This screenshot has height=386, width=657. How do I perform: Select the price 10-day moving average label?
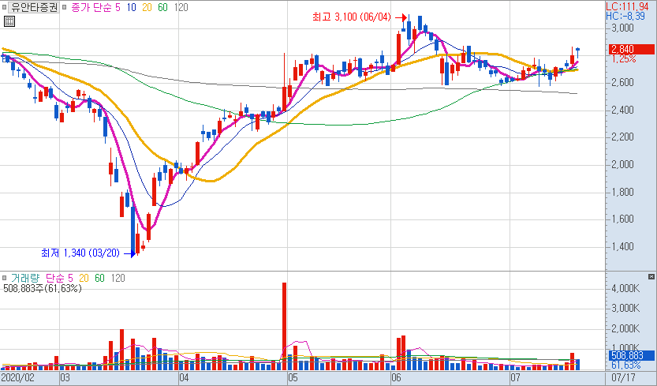pyautogui.click(x=132, y=7)
